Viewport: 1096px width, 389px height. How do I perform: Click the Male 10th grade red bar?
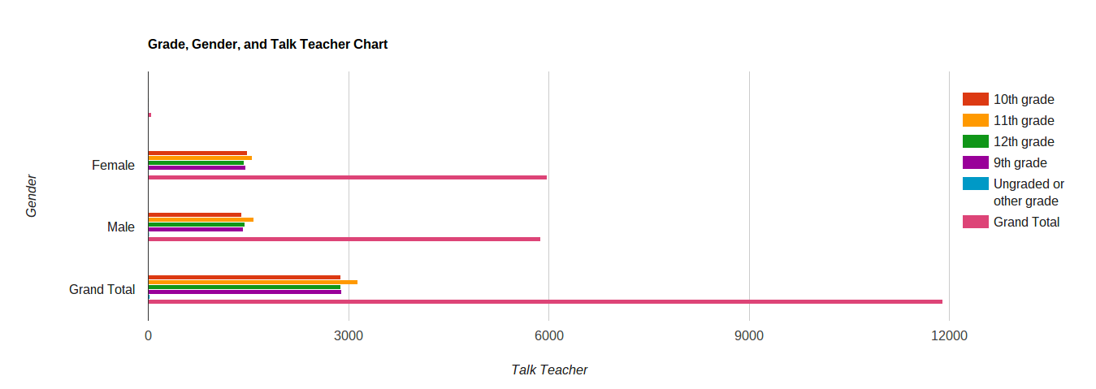[194, 214]
